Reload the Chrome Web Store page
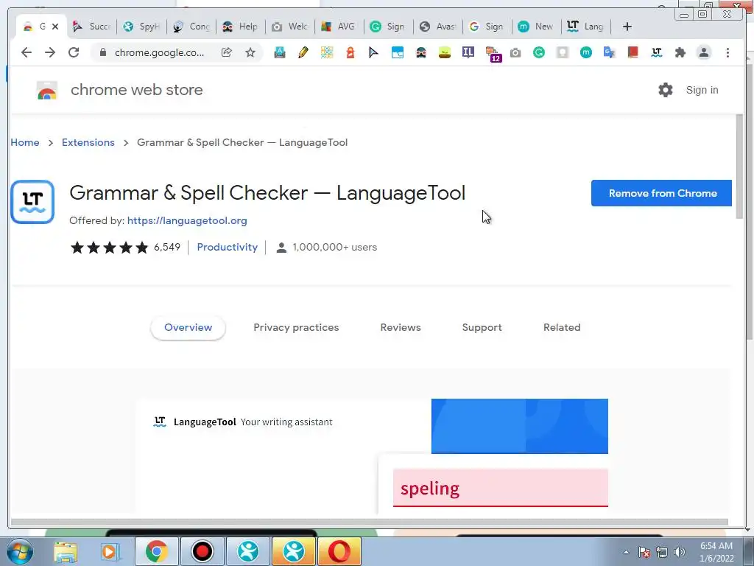Viewport: 754px width, 566px height. [74, 52]
